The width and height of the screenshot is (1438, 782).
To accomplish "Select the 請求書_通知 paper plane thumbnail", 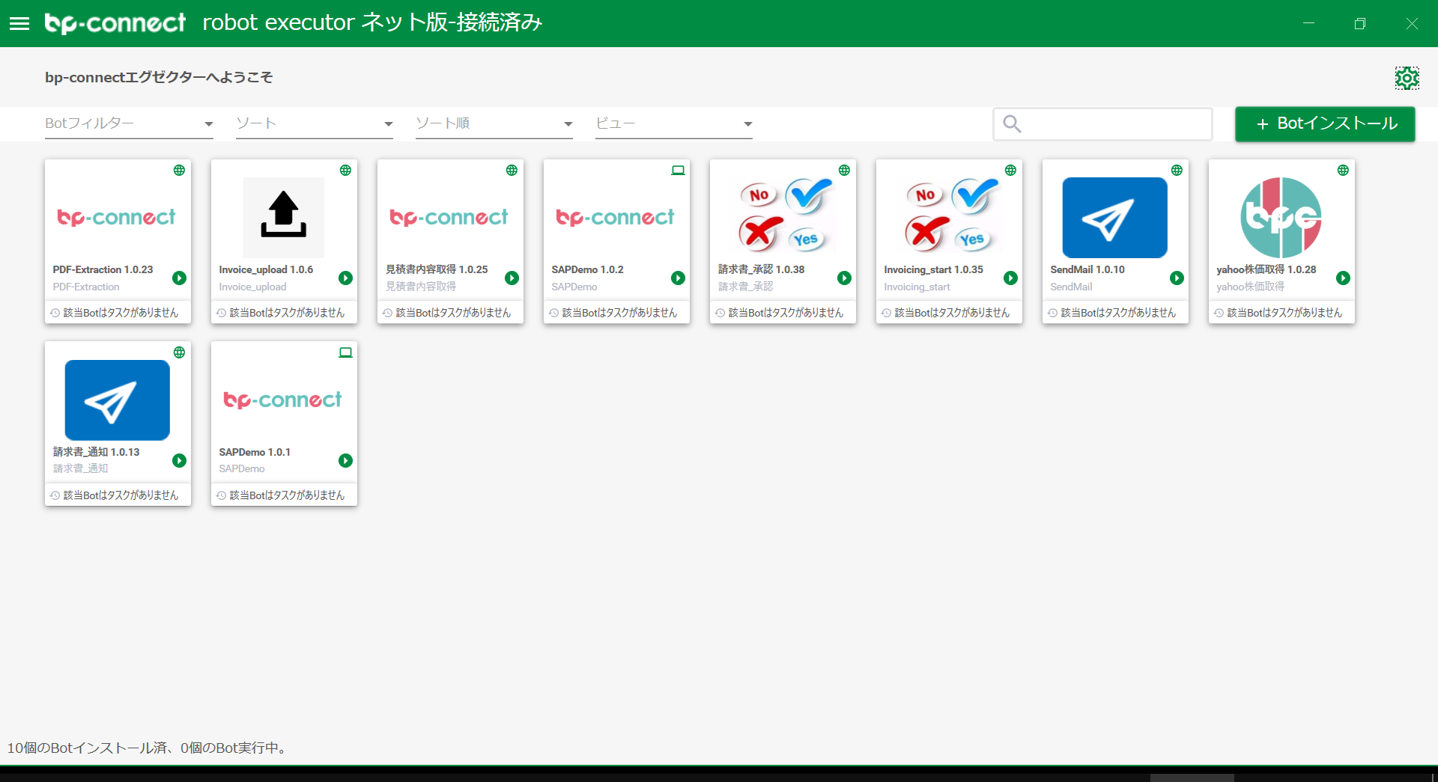I will pos(117,400).
